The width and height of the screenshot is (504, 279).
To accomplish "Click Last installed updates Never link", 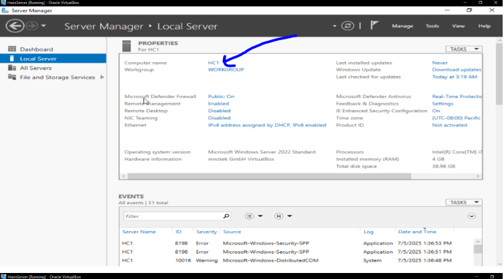I will (x=440, y=63).
